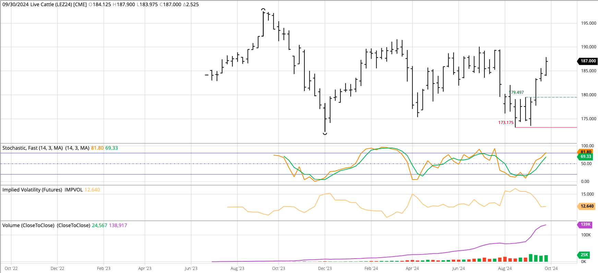
Task: Click the purple 139K axis badge
Action: pos(585,225)
